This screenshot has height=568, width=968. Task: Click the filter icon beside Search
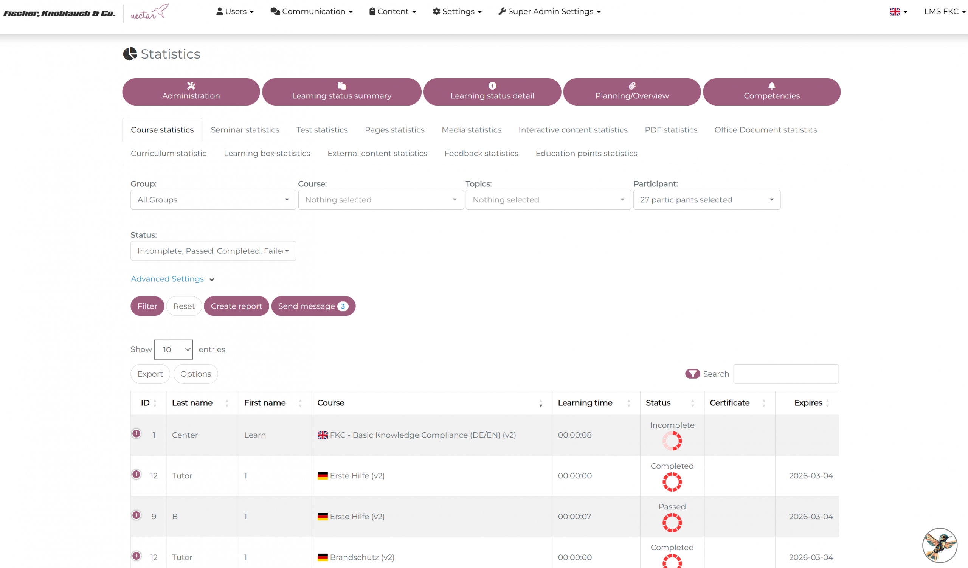[693, 374]
